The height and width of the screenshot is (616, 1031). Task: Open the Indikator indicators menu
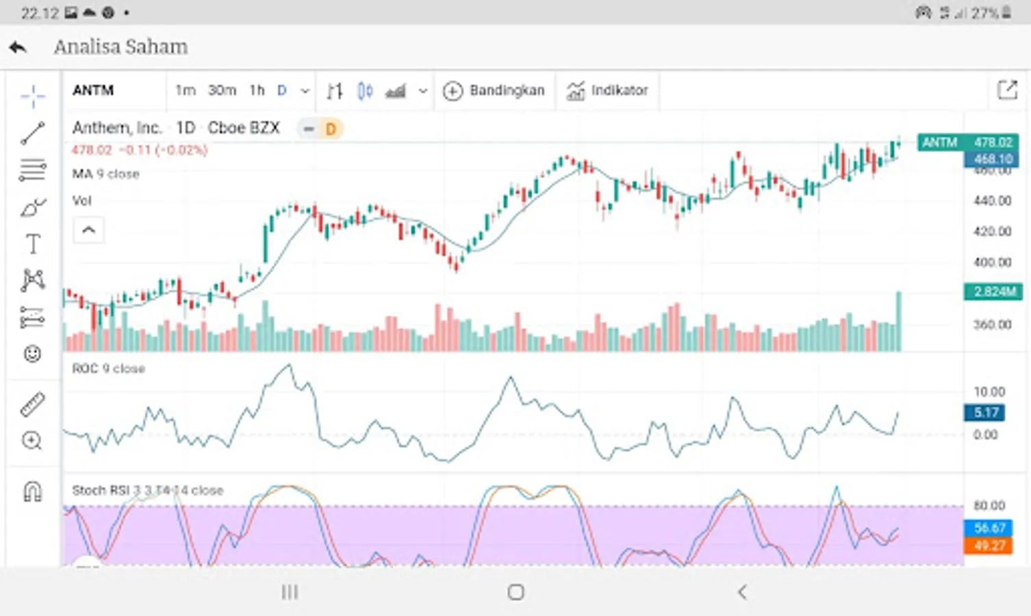click(x=607, y=90)
